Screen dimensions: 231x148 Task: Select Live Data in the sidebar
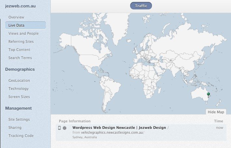click(17, 25)
